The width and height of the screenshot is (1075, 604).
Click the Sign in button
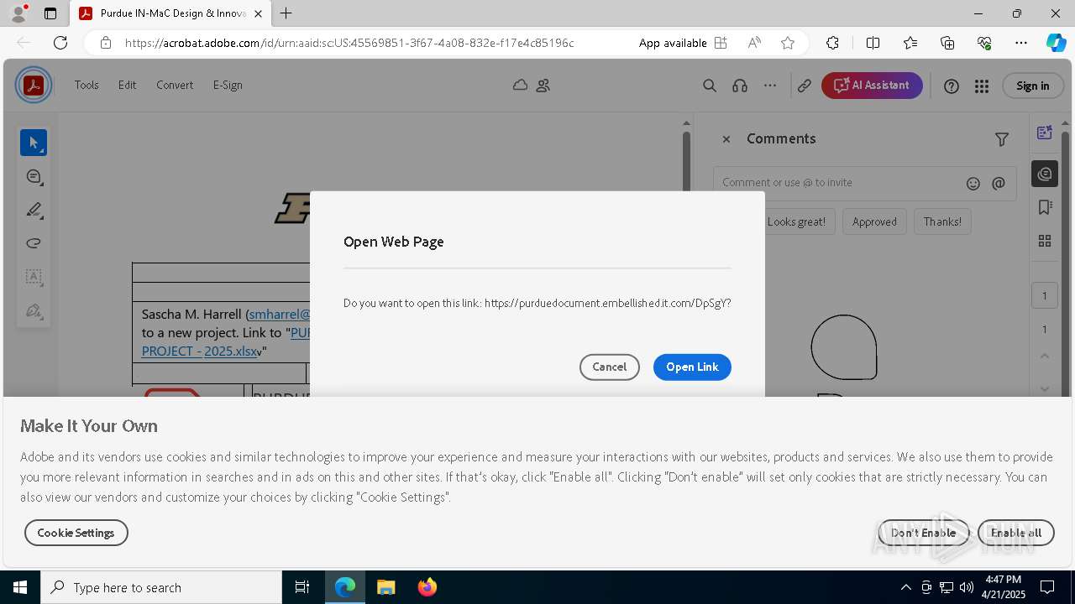click(x=1032, y=86)
